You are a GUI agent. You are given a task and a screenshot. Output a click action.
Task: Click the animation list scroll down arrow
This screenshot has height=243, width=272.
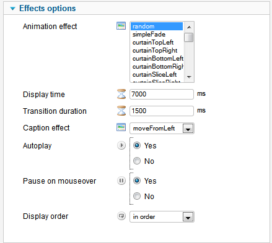click(189, 77)
